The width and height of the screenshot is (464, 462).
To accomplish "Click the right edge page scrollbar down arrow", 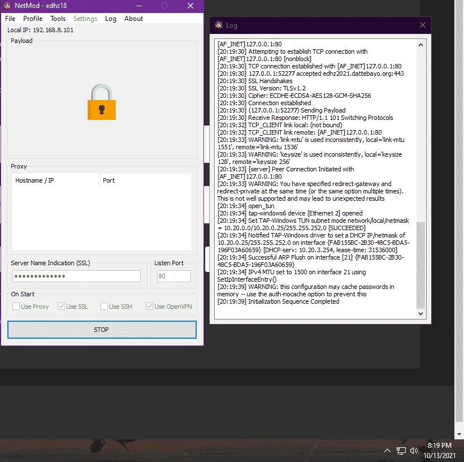I will tap(459, 434).
